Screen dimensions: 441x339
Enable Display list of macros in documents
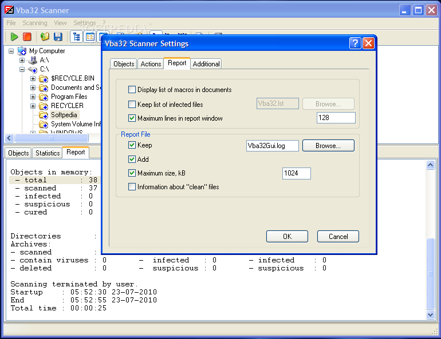pos(132,90)
